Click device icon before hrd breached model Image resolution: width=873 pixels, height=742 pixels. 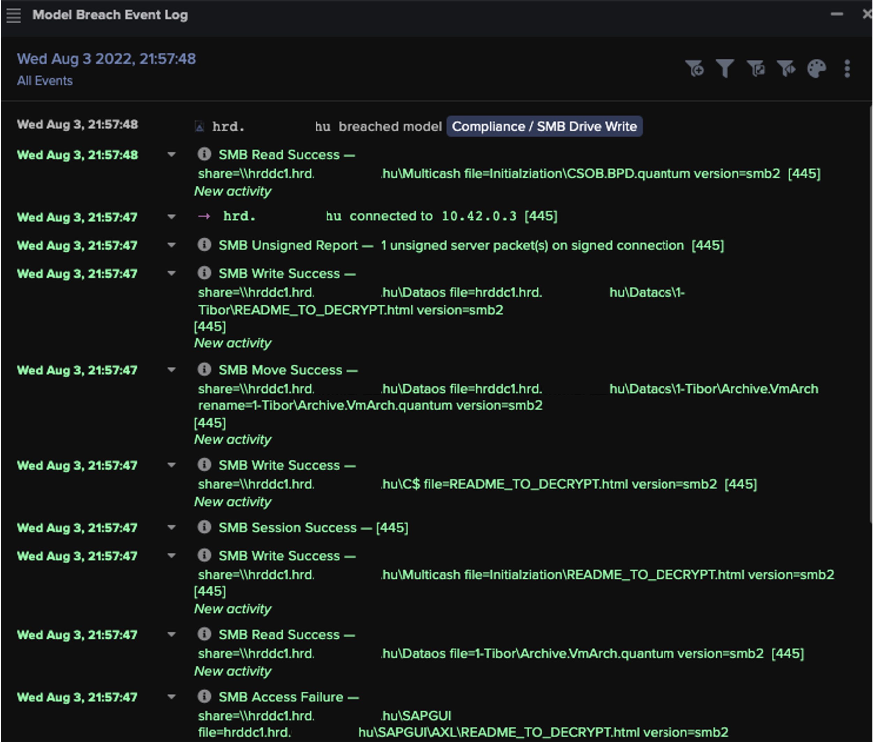pyautogui.click(x=200, y=126)
